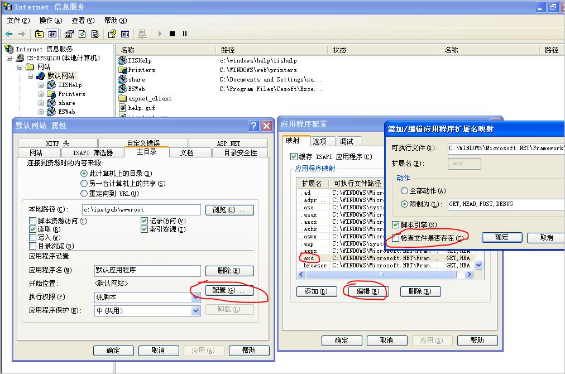Expand the IISHelp tree node
565x374 pixels.
coord(40,85)
